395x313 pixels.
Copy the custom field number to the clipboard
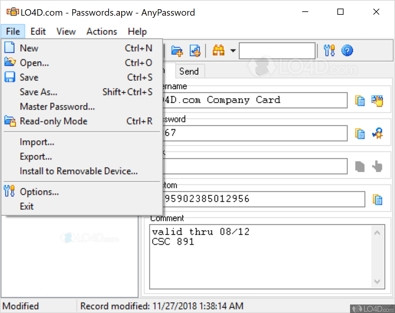coord(378,199)
